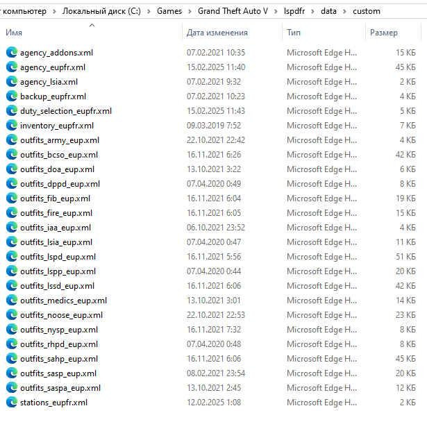Select the file name outfits_lspd_eup.xml
Image resolution: width=427 pixels, height=422 pixels.
point(58,257)
